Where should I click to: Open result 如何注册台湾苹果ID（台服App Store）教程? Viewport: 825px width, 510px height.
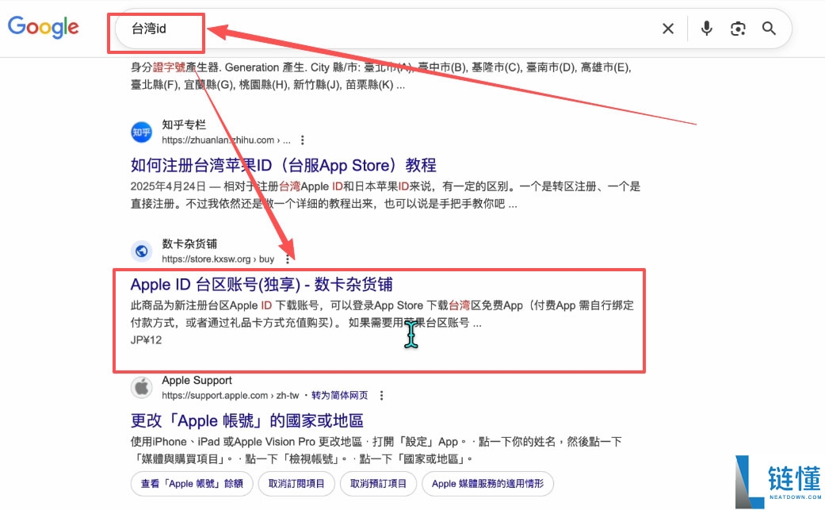(284, 165)
